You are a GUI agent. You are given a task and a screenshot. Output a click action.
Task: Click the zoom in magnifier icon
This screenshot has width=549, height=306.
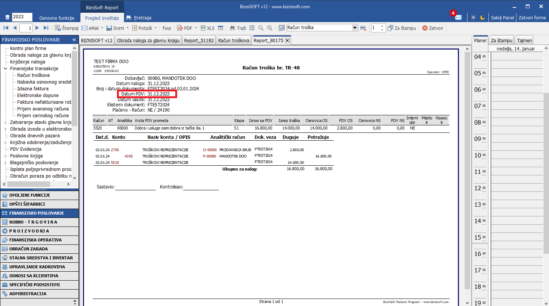coord(270,28)
